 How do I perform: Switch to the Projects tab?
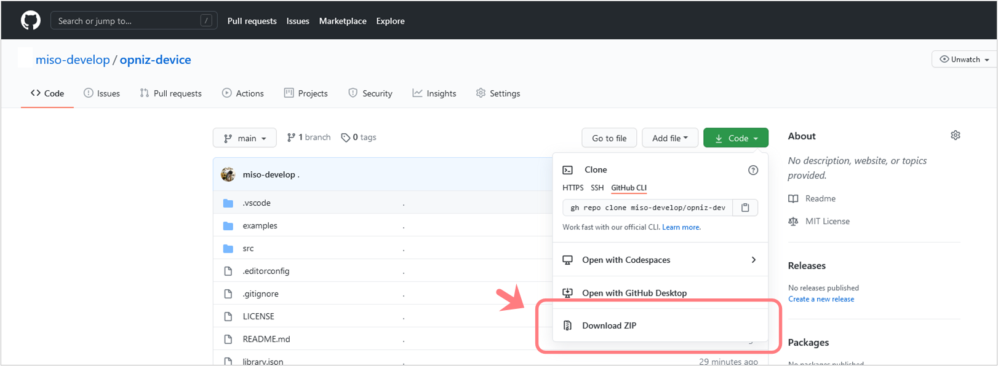306,93
